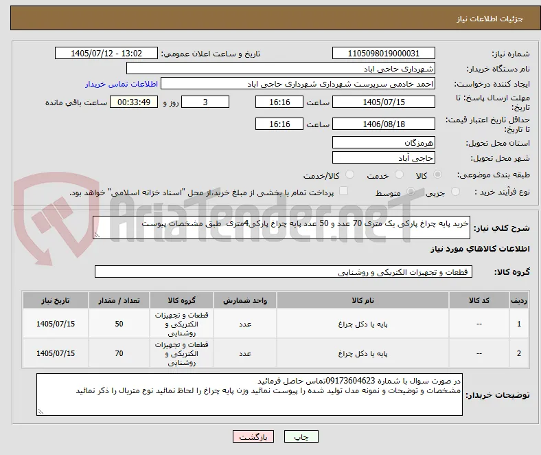Open the اطلاعات تماس خریدار link

coord(122,84)
